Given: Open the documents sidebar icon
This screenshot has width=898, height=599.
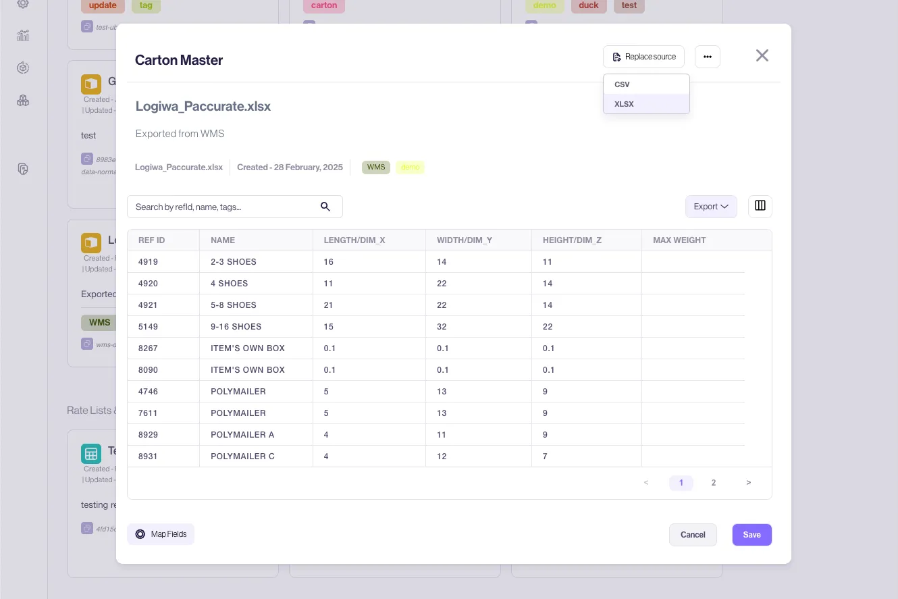Looking at the screenshot, I should (23, 169).
